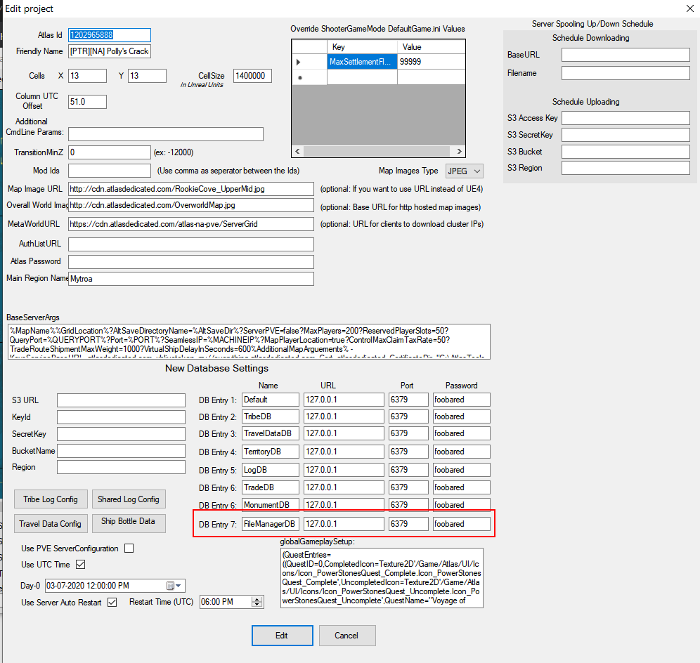Click the Cells X field
The height and width of the screenshot is (663, 700).
coord(87,76)
